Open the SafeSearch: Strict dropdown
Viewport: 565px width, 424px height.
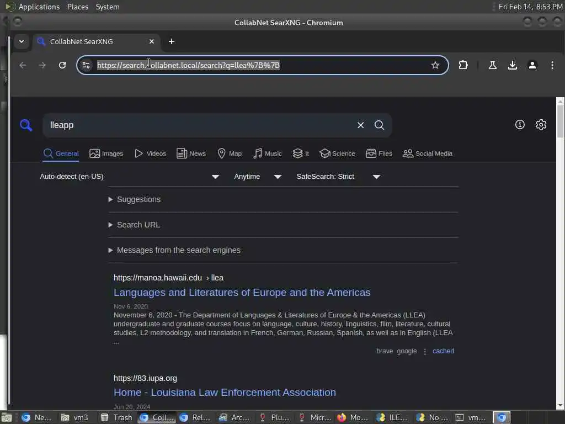point(338,177)
